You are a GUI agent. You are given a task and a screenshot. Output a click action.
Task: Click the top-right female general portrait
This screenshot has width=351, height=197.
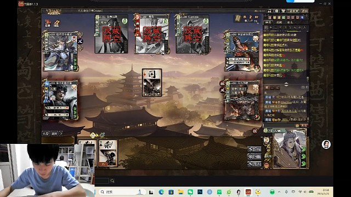(242, 51)
